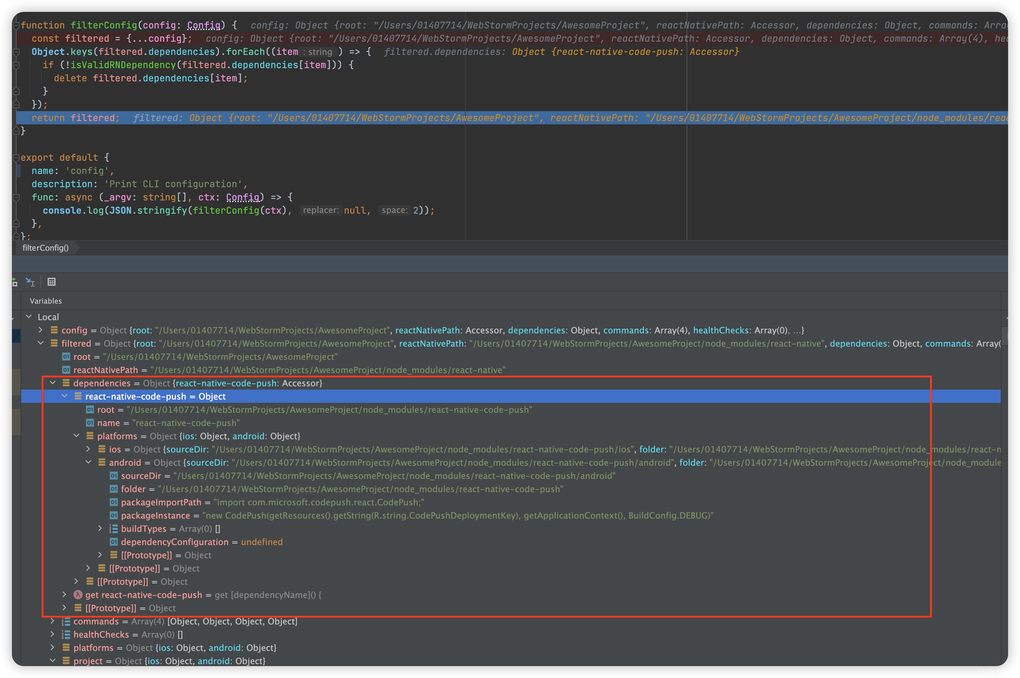Toggle fold marker at filterConfig function line
1020x678 pixels.
tap(16, 25)
